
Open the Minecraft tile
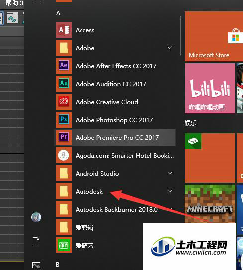(210, 204)
